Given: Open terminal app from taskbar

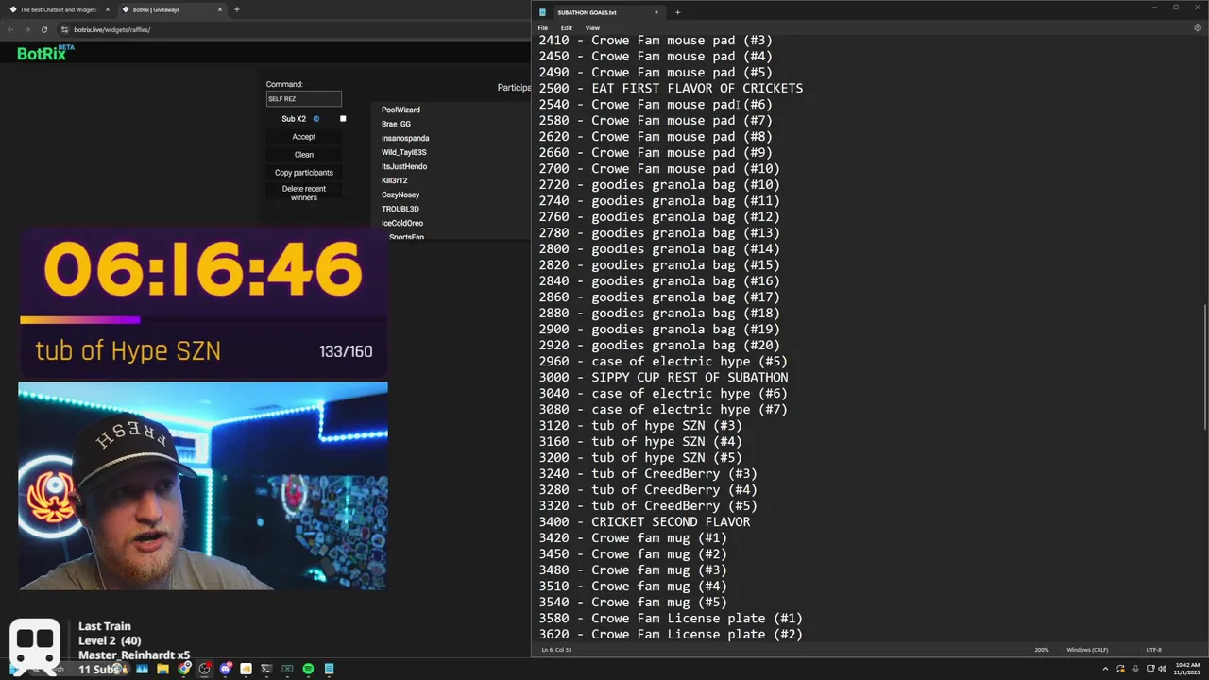Looking at the screenshot, I should point(266,669).
